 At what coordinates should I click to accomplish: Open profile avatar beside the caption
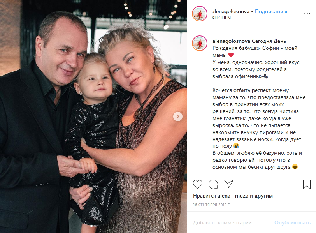tap(200, 43)
